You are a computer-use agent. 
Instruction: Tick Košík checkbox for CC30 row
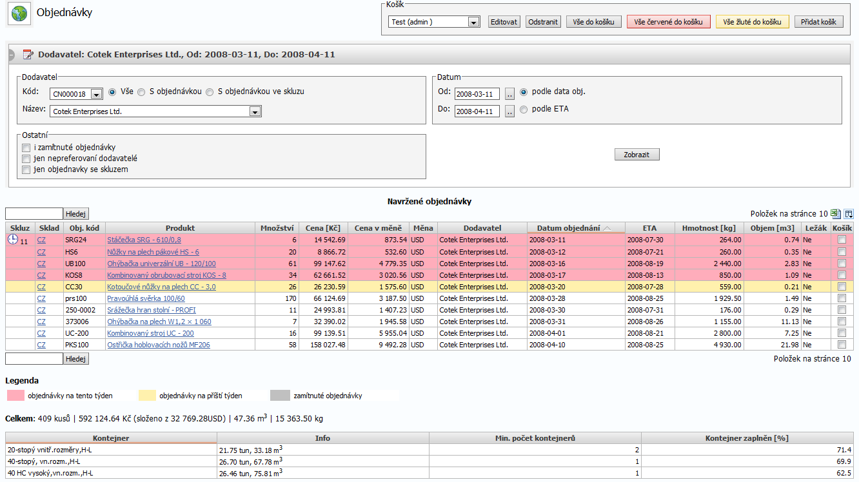(842, 286)
